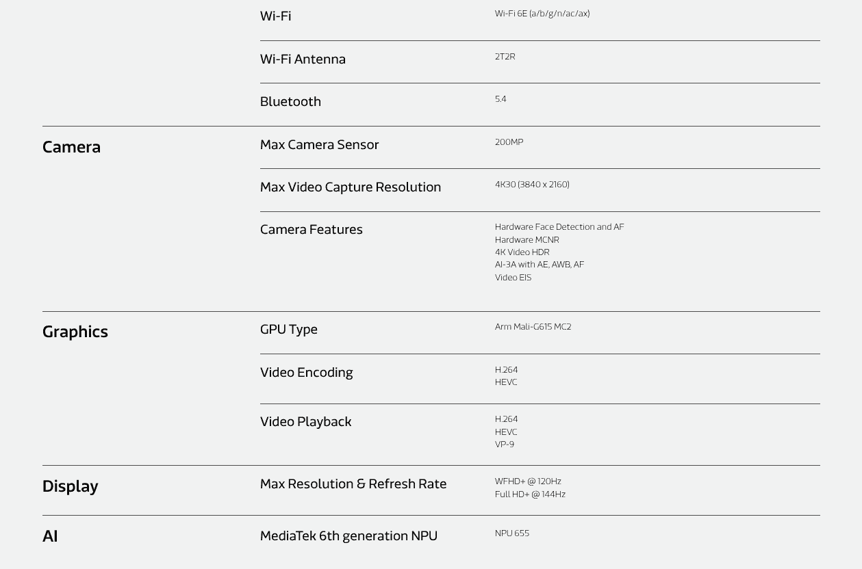Click the Wi-Fi 6E value text
This screenshot has width=862, height=569.
pos(542,14)
